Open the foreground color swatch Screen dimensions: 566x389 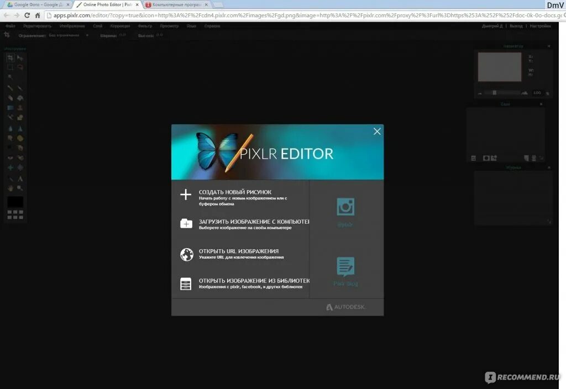15,202
